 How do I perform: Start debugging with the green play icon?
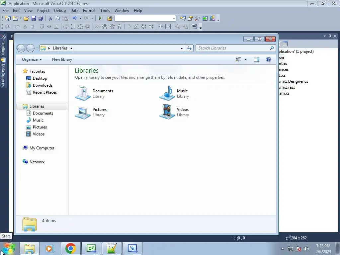pyautogui.click(x=100, y=19)
